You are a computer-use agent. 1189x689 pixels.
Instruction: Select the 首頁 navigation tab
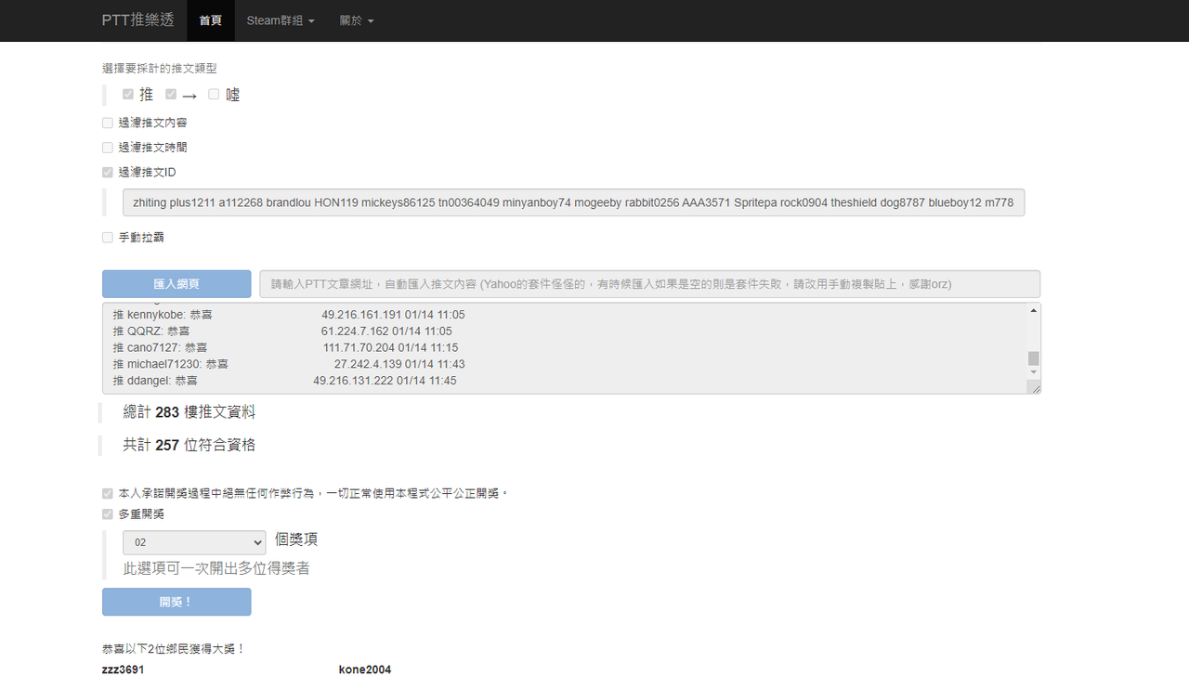pos(211,20)
